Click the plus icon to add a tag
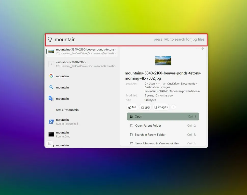This screenshot has width=247, height=195. coord(173,107)
